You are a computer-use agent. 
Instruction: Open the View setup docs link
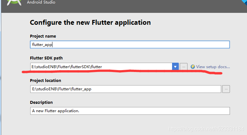click(213, 67)
